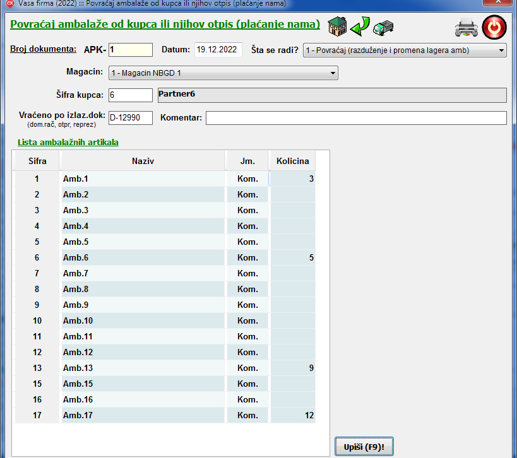Click the Upiši (F9)! button
The height and width of the screenshot is (458, 517).
click(364, 447)
